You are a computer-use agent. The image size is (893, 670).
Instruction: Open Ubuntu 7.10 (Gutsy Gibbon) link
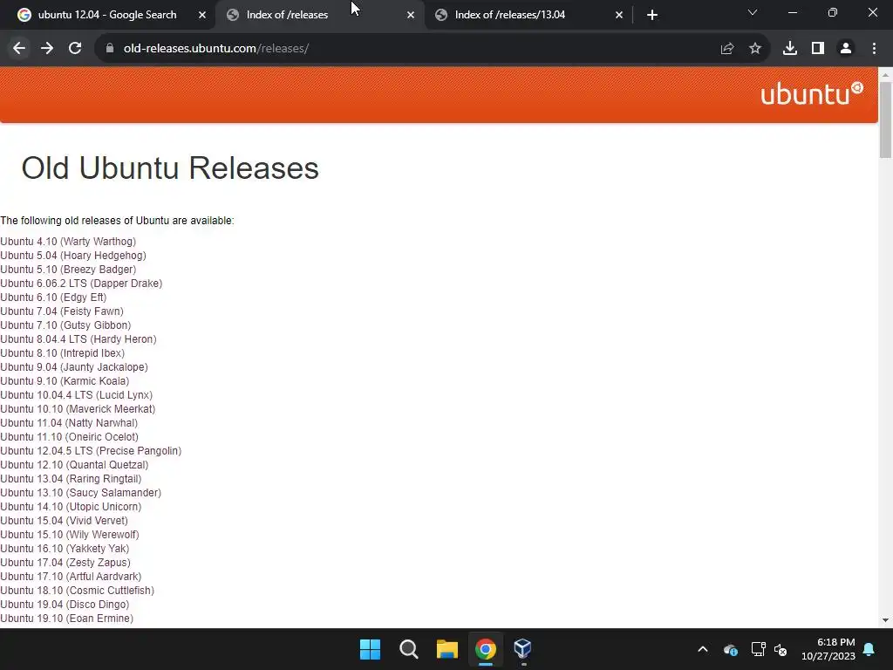coord(65,325)
